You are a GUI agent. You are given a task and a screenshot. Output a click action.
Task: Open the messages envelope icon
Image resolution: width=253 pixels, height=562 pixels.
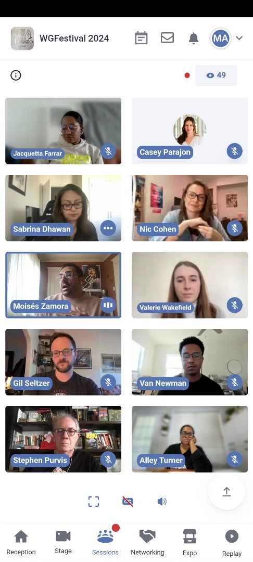tap(167, 37)
